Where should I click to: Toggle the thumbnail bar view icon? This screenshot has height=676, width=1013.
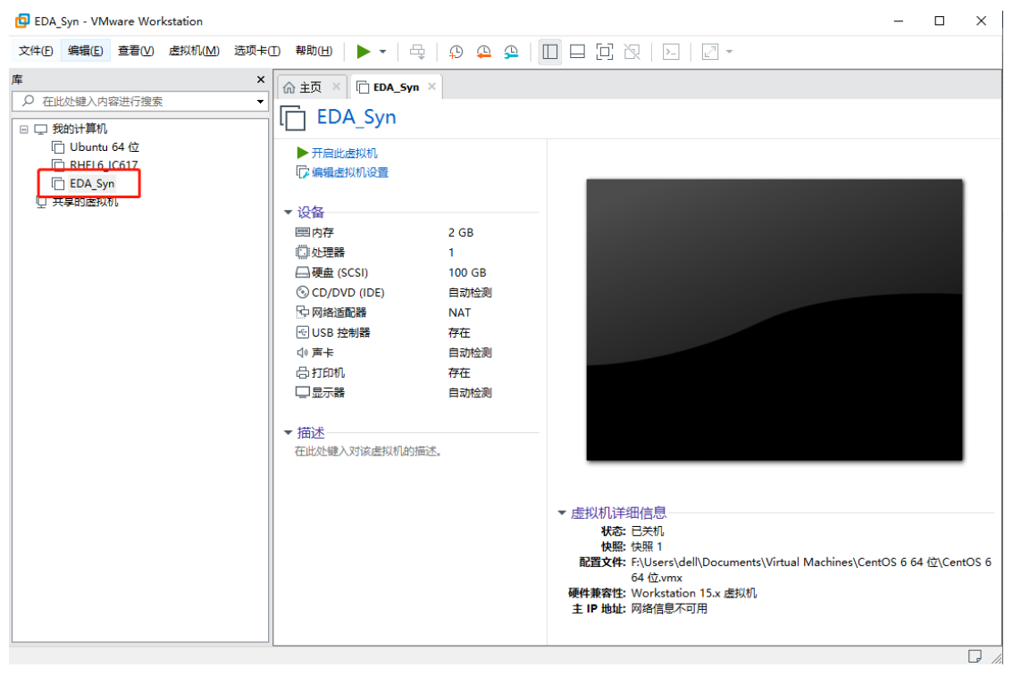576,51
